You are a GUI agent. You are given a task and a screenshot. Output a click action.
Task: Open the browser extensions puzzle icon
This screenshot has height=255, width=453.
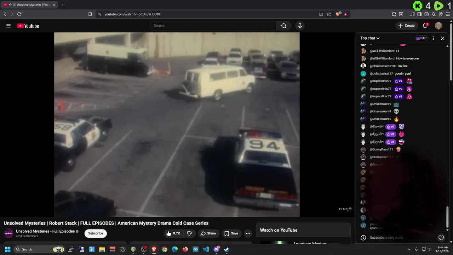tap(394, 14)
